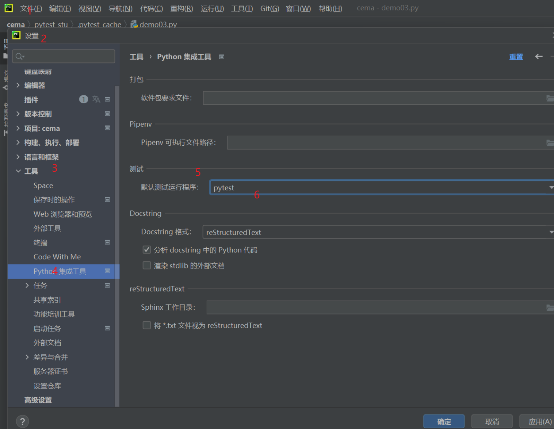The image size is (554, 429).
Task: Select 服务器证书 in the settings tree
Action: tap(51, 371)
